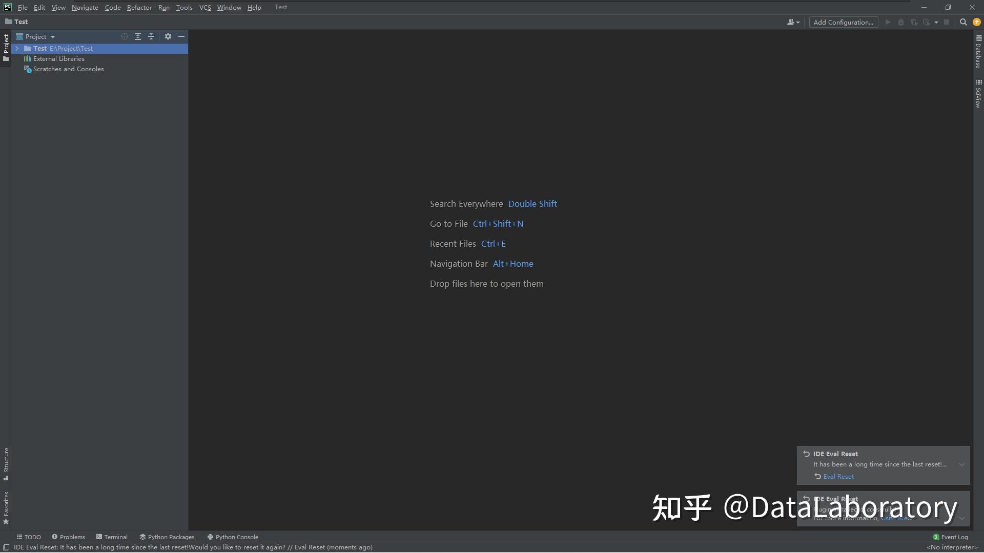Viewport: 984px width, 553px height.
Task: Toggle the Favorites panel visibility
Action: coord(6,507)
